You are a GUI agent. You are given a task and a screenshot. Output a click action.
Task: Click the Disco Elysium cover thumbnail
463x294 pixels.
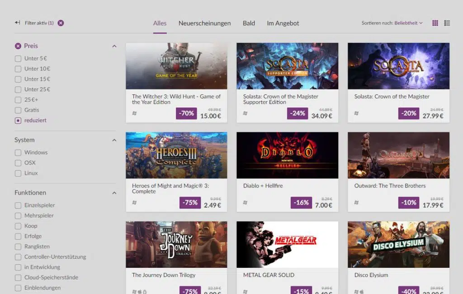point(399,245)
